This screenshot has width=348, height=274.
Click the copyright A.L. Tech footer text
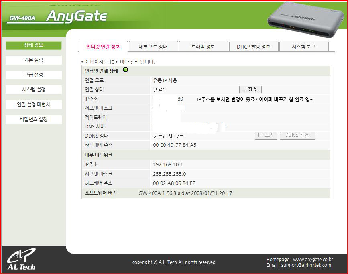174,262
